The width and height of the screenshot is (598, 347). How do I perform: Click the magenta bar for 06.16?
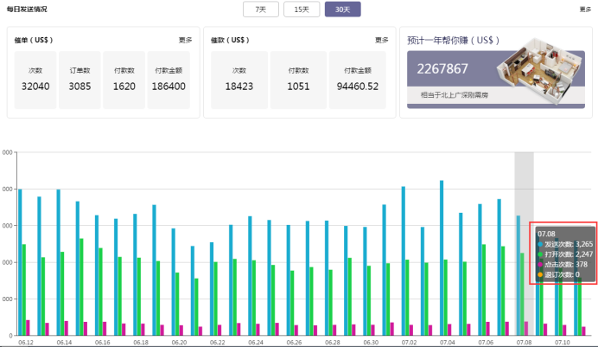(x=105, y=329)
